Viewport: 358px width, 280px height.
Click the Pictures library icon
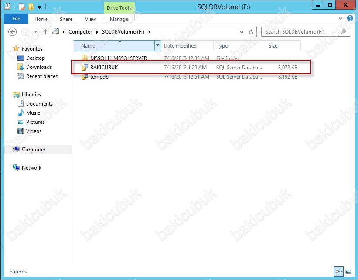[x=20, y=122]
